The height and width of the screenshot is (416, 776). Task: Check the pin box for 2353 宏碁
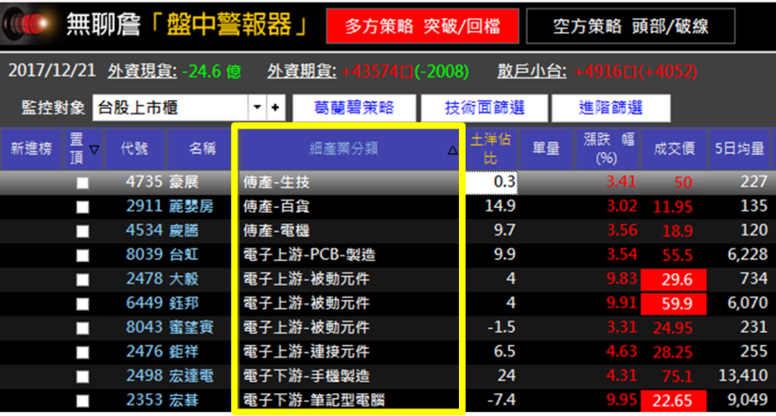(x=82, y=401)
